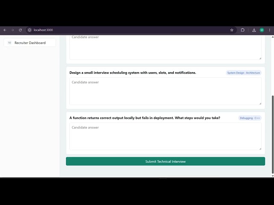Click the System Design · Architecture tag
Viewport: 274px width, 205px height.
pos(244,73)
